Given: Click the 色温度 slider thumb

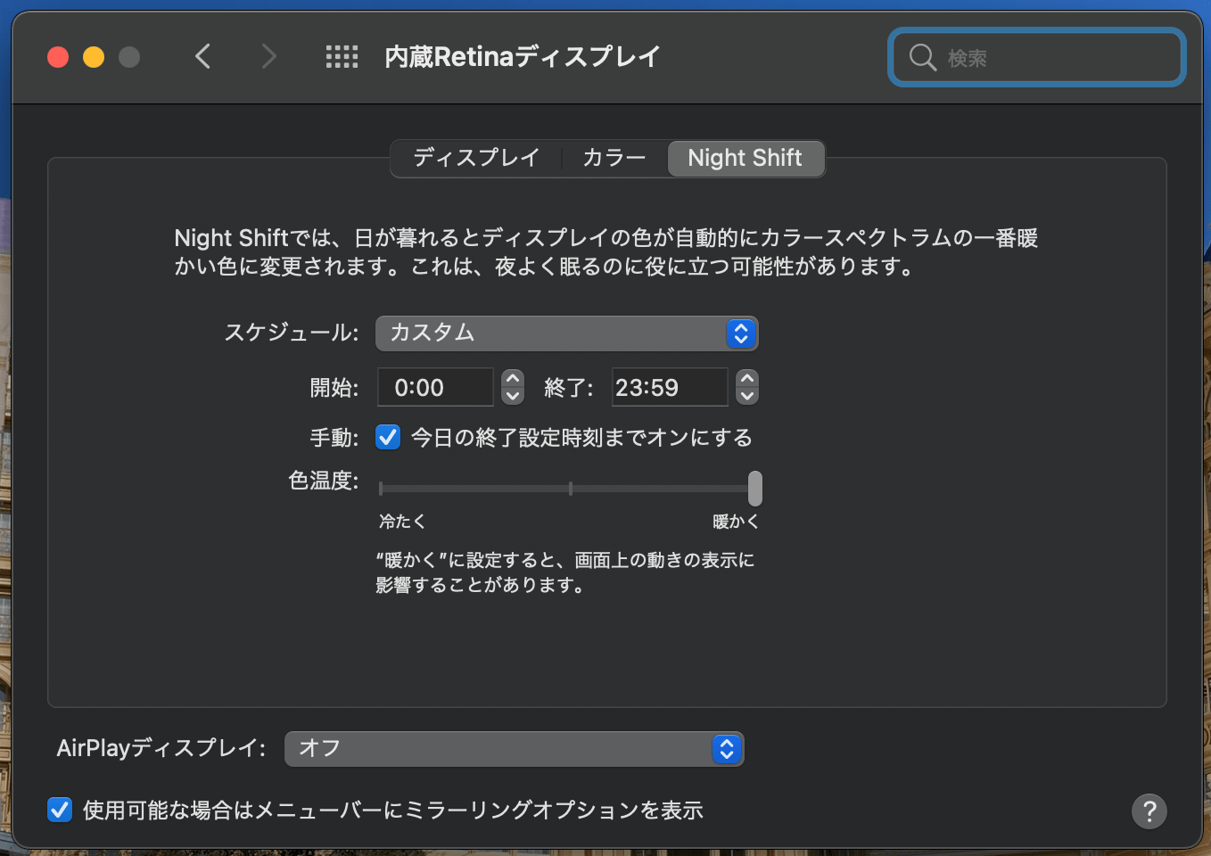Looking at the screenshot, I should click(x=755, y=489).
